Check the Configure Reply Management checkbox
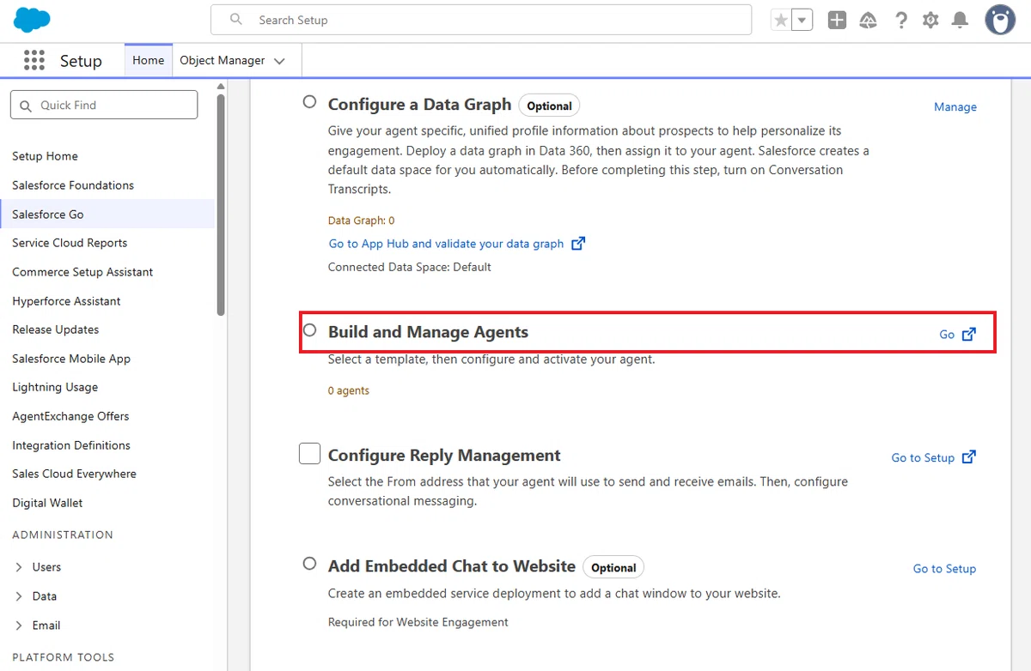The image size is (1031, 671). click(x=309, y=454)
